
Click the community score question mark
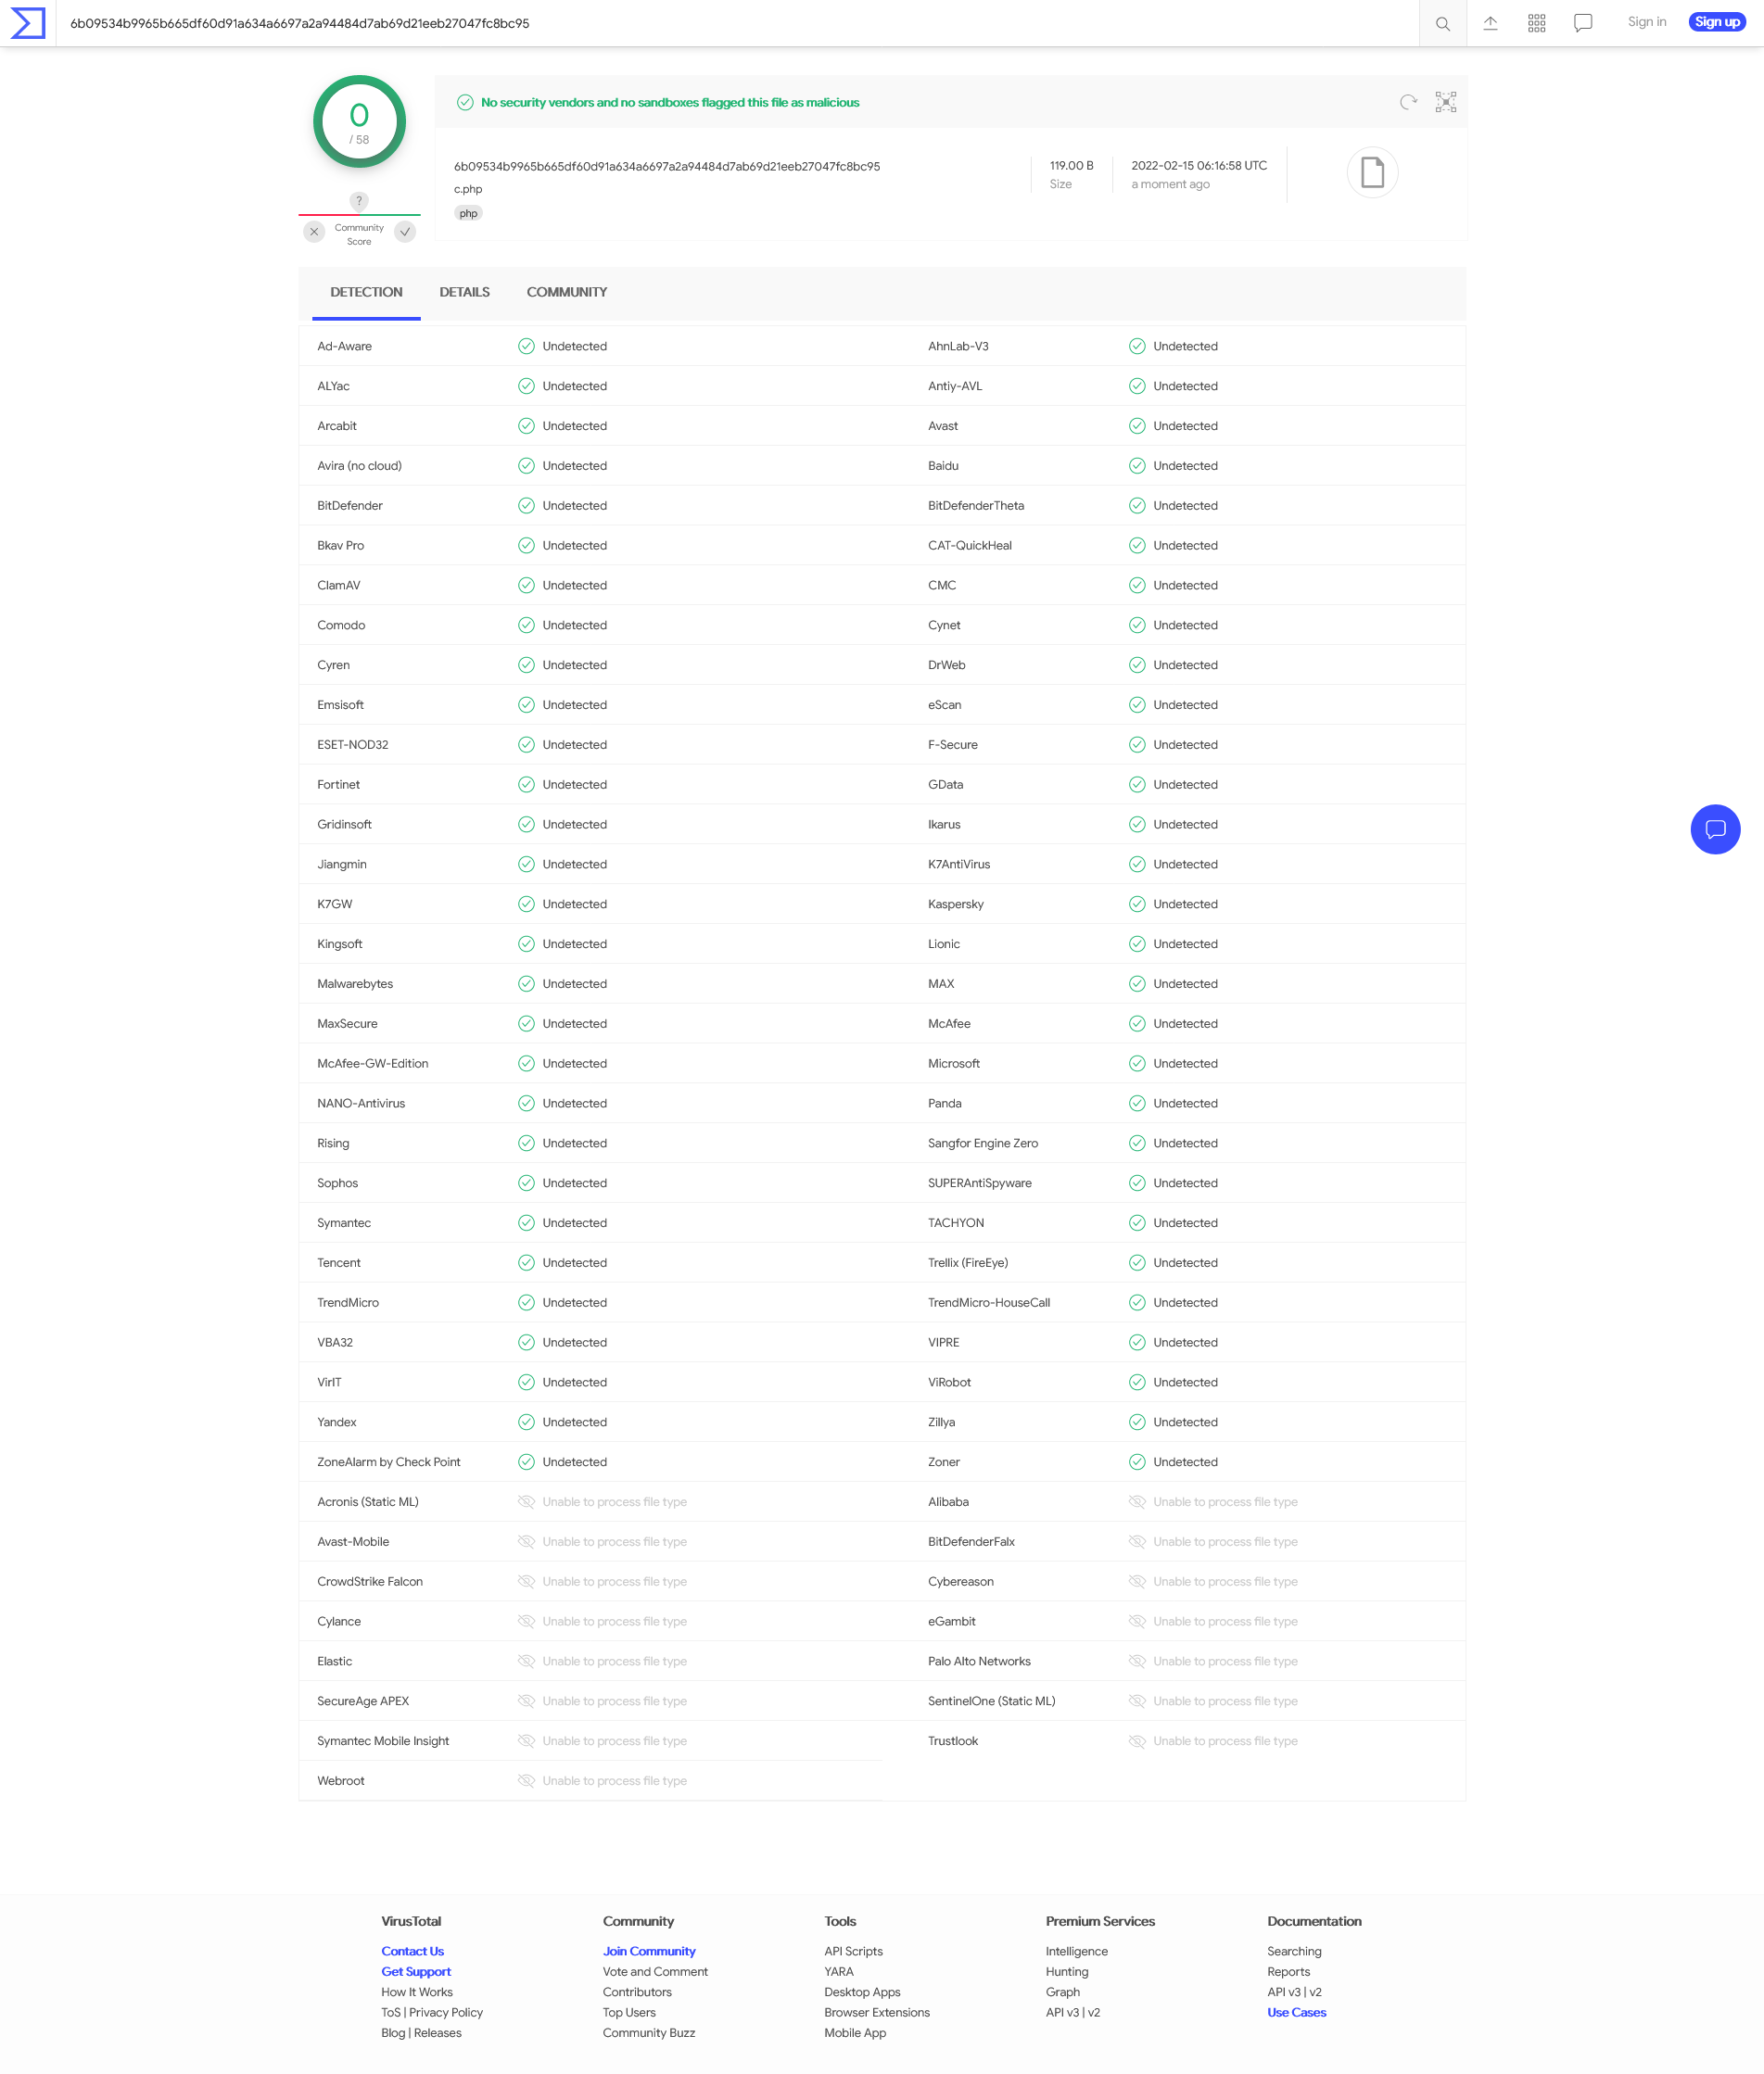point(359,201)
